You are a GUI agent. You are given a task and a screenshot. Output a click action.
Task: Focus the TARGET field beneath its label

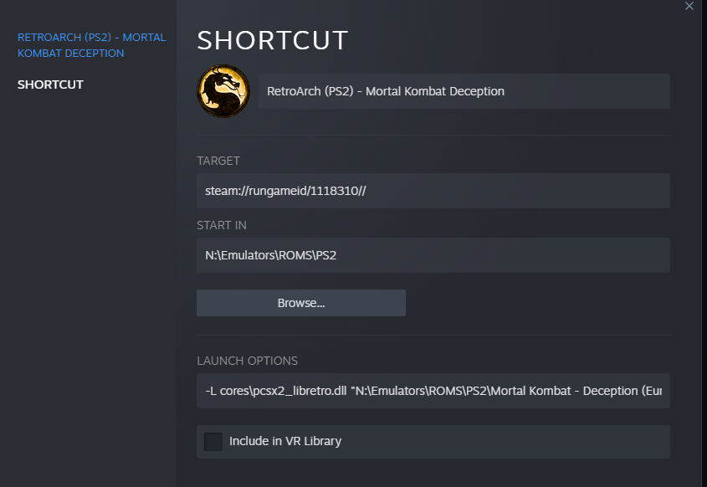433,191
